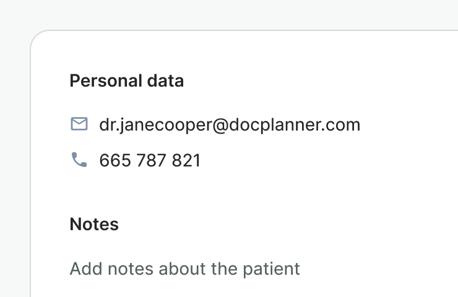Select the mail icon beside dr.janecooper@docplanner.com
Screen dimensions: 458x297
point(79,124)
